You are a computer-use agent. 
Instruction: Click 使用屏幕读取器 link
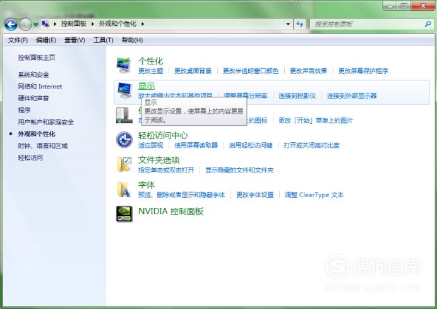[196, 145]
